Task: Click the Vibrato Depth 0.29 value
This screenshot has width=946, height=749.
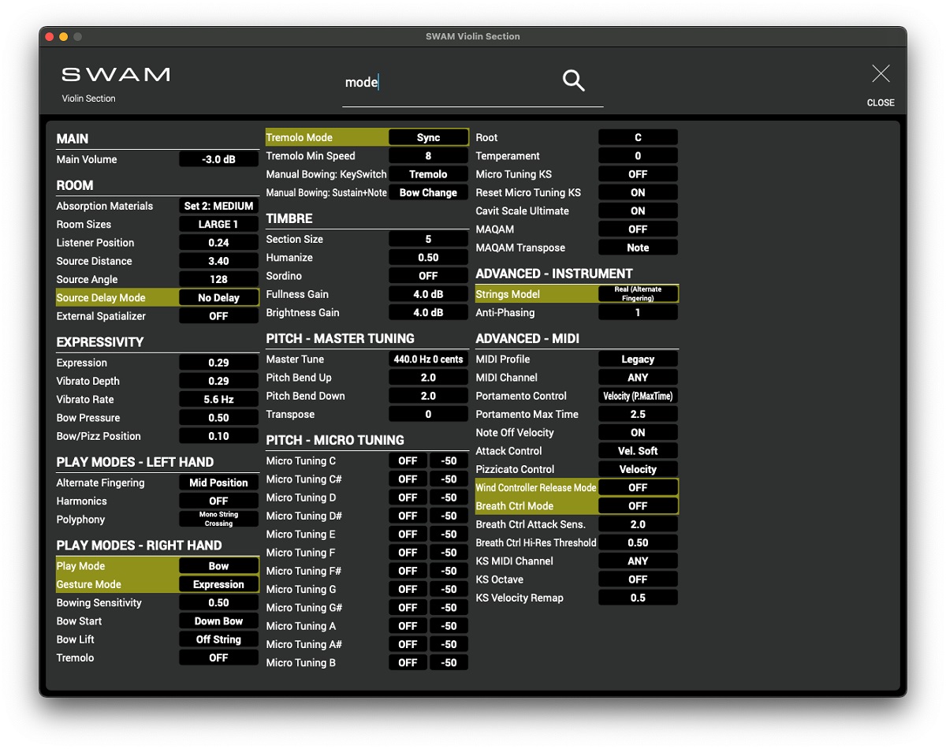Action: coord(218,381)
